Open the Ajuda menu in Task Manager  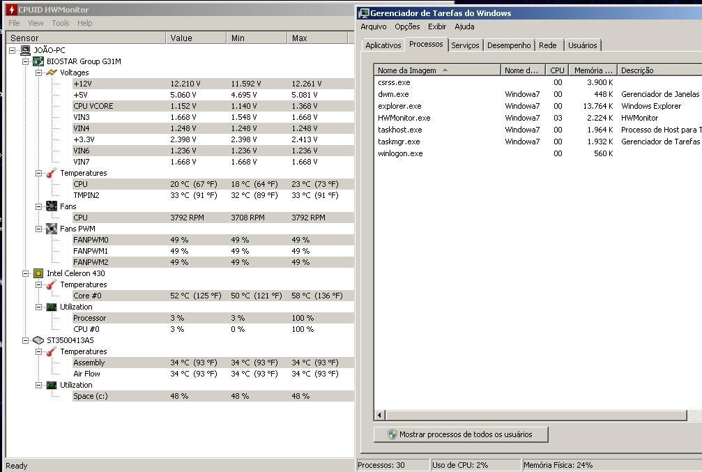pos(465,26)
